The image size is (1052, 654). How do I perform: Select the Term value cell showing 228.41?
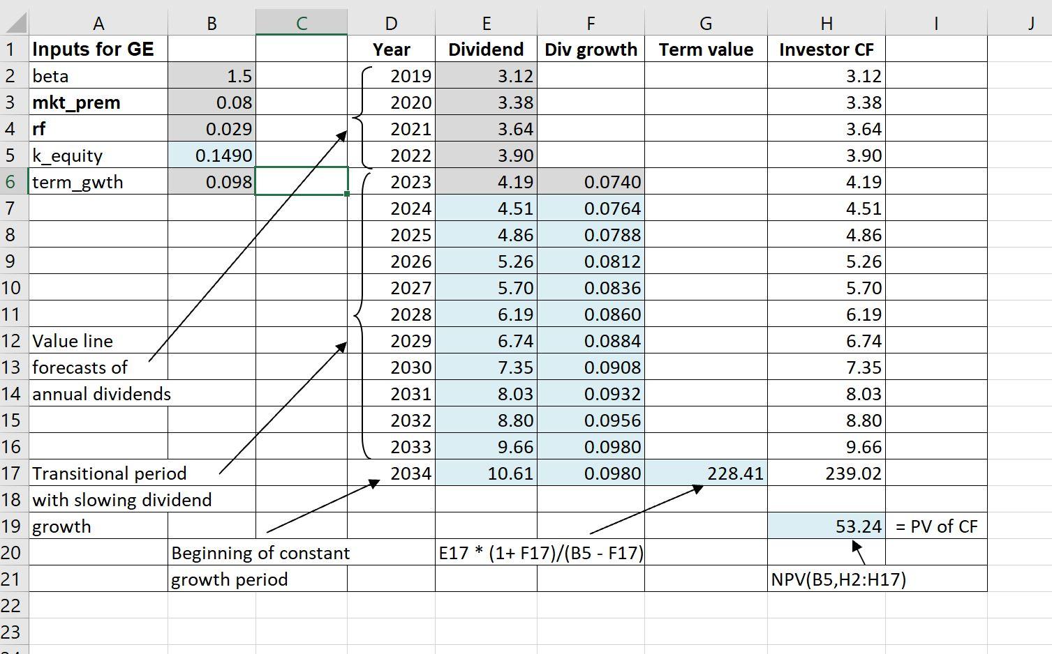click(x=705, y=473)
